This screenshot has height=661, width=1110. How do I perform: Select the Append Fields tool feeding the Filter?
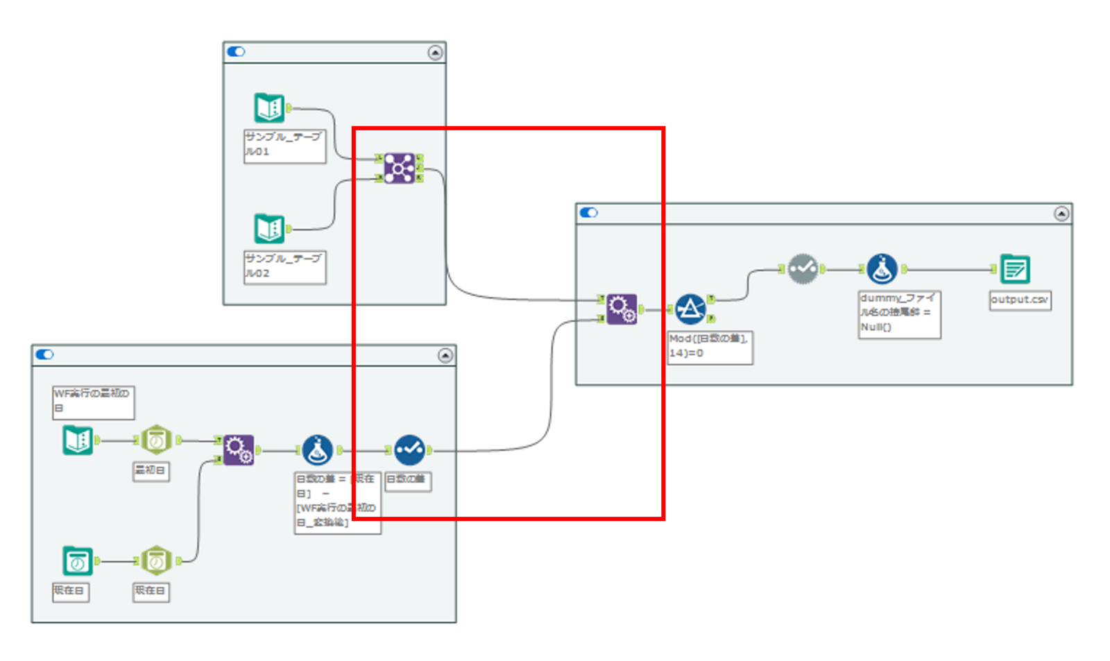[621, 309]
